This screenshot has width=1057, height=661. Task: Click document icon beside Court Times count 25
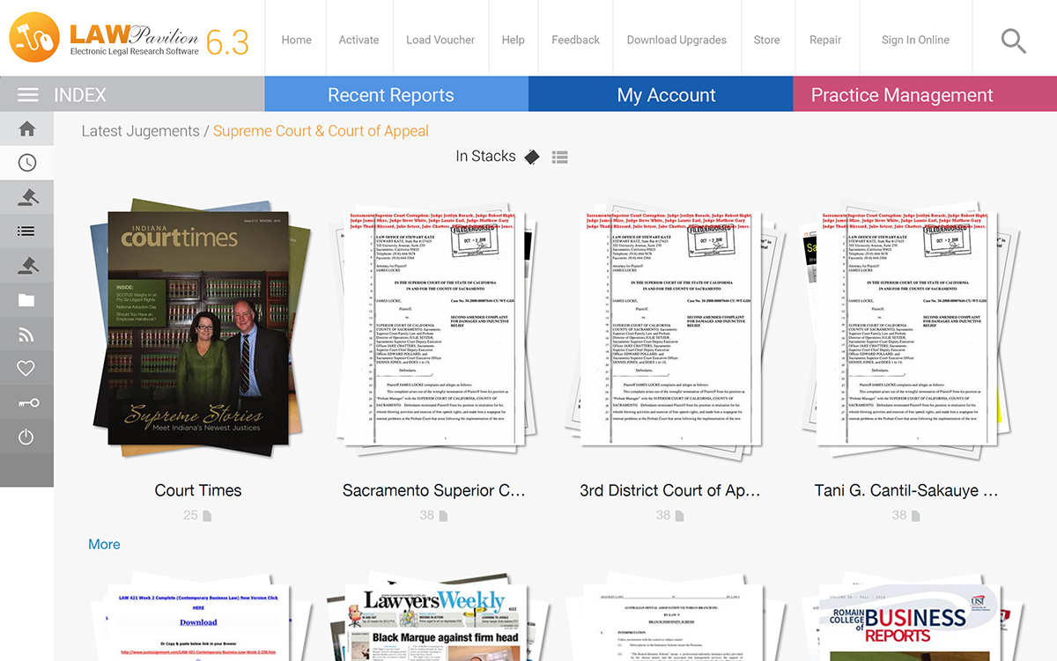207,516
